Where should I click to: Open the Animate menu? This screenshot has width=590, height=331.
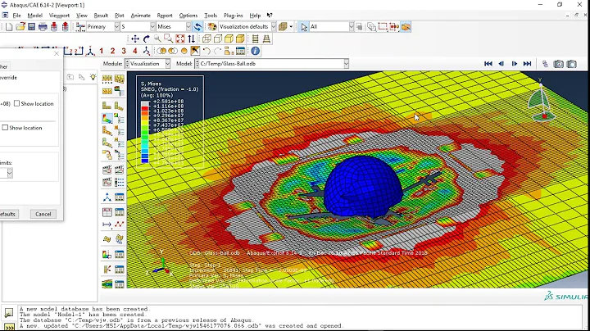point(140,16)
